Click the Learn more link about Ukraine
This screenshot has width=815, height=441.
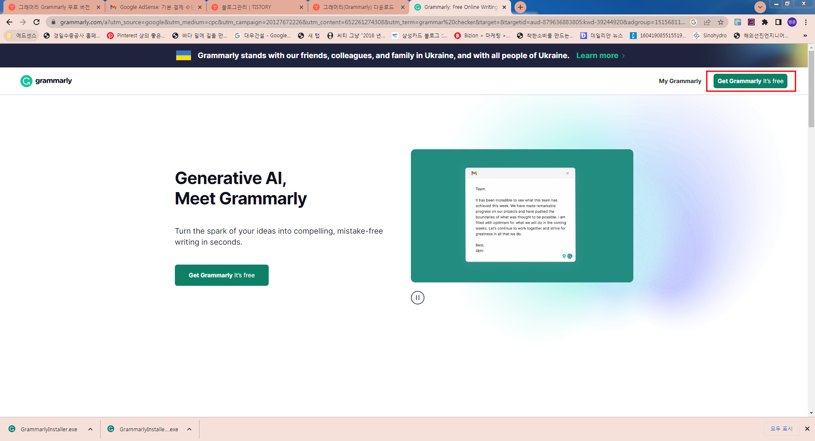(x=597, y=55)
